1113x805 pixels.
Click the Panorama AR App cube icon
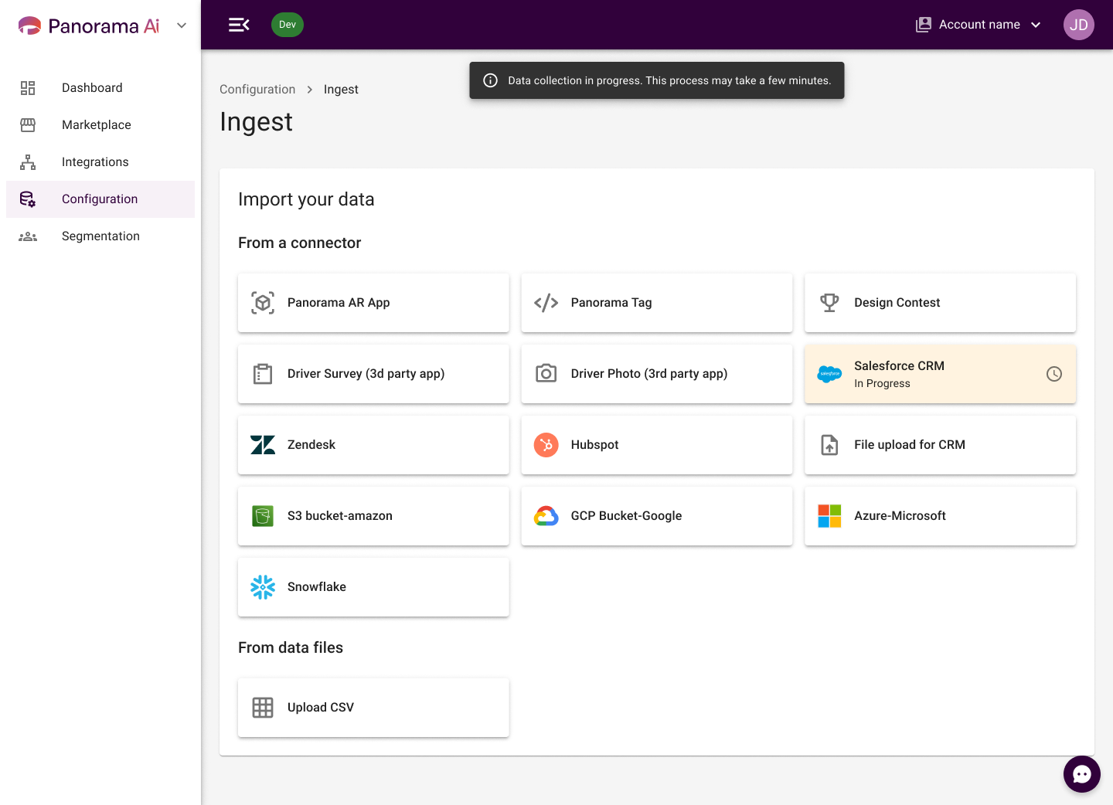[263, 303]
